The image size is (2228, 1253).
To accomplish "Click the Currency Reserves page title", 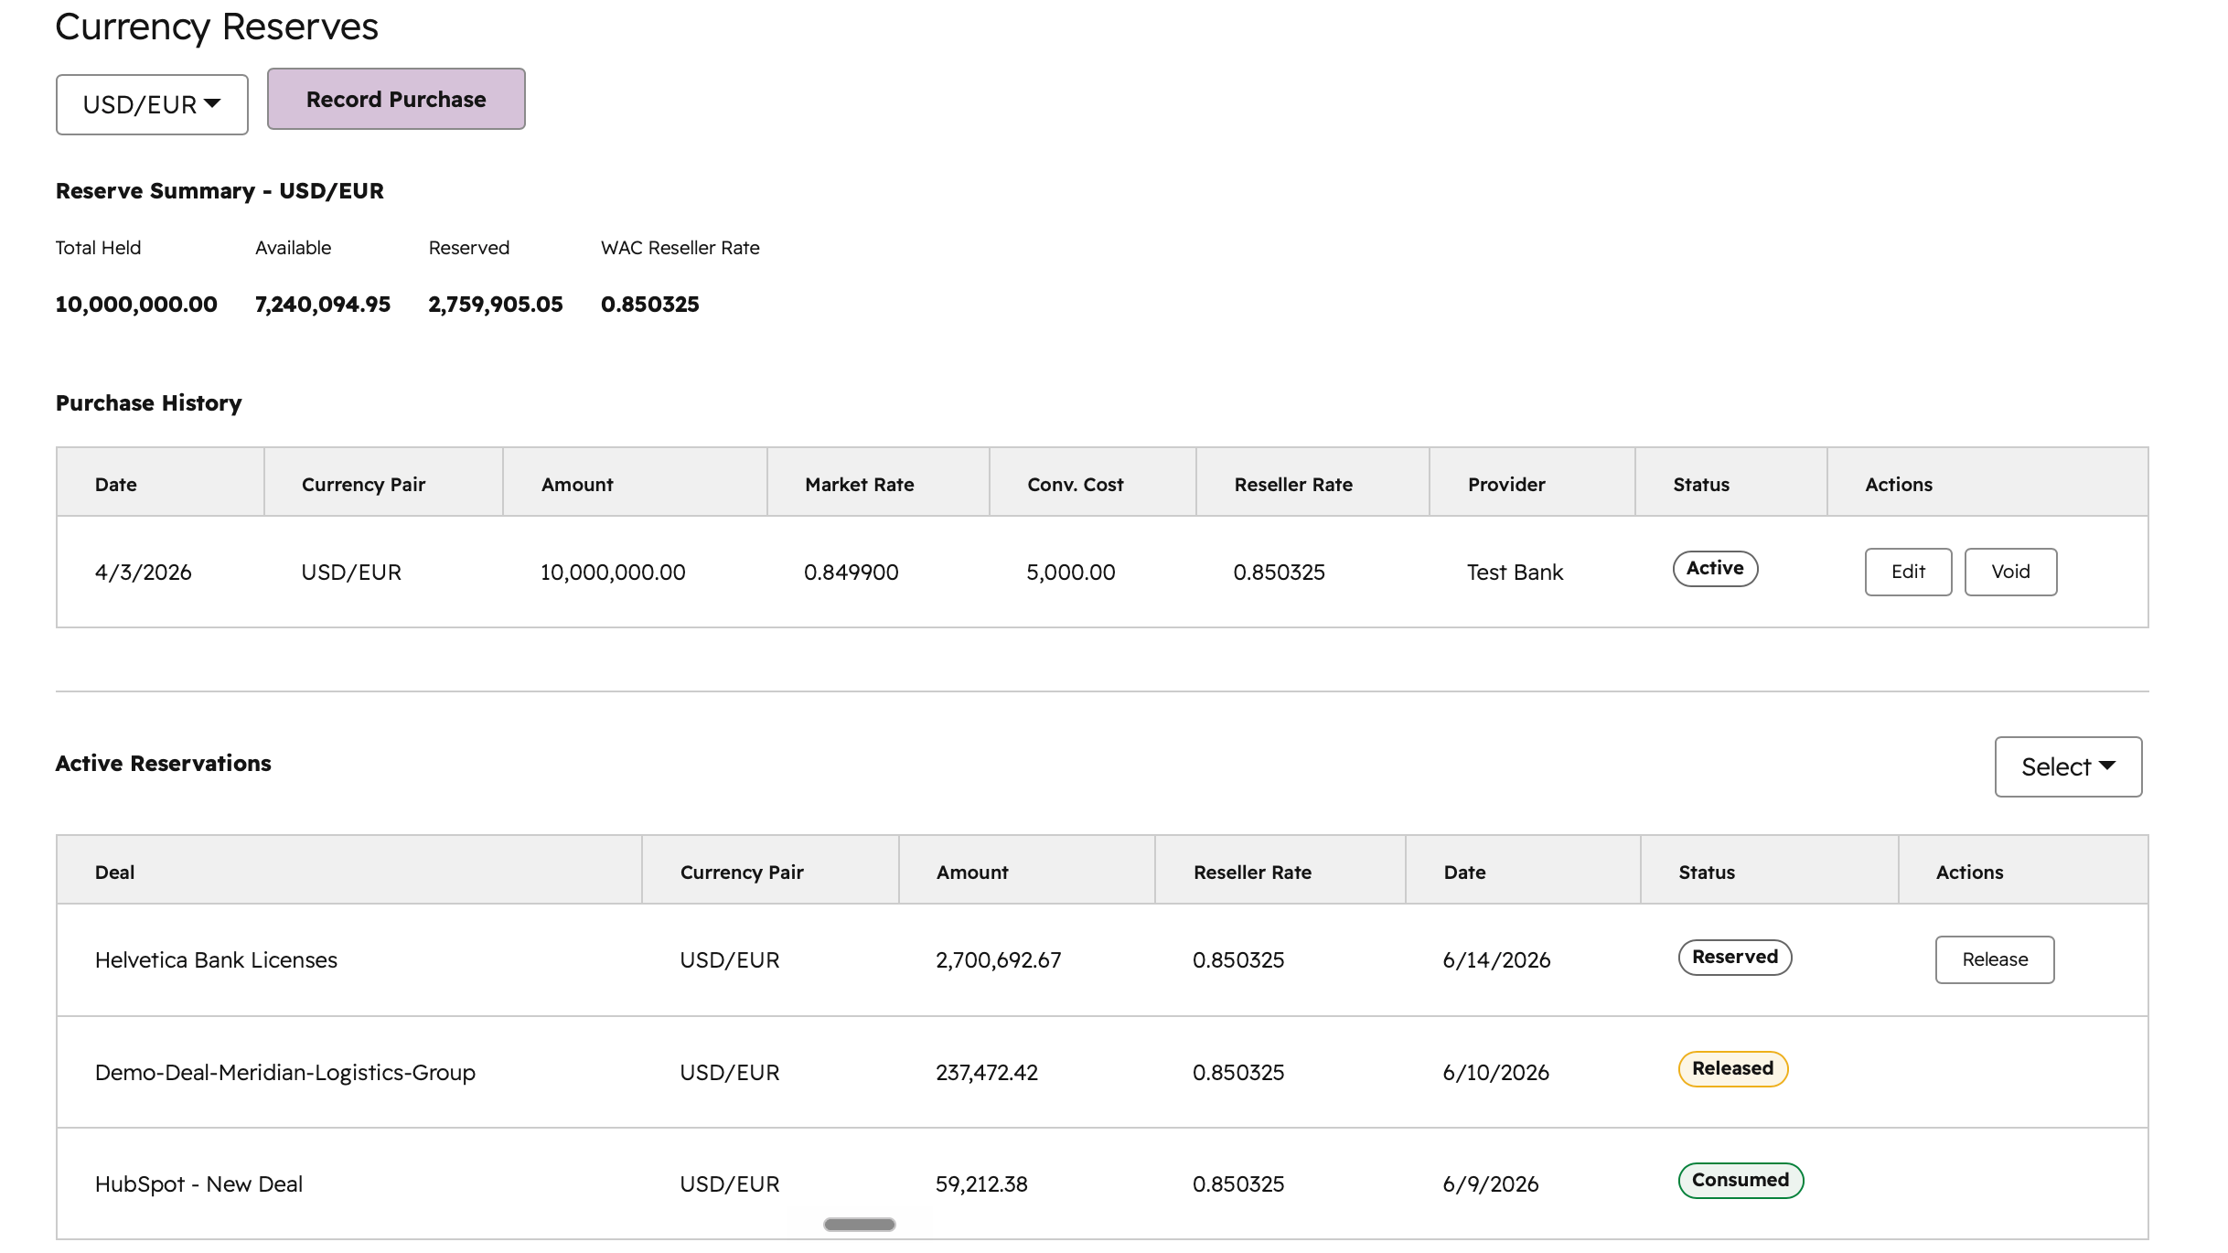I will pyautogui.click(x=216, y=27).
